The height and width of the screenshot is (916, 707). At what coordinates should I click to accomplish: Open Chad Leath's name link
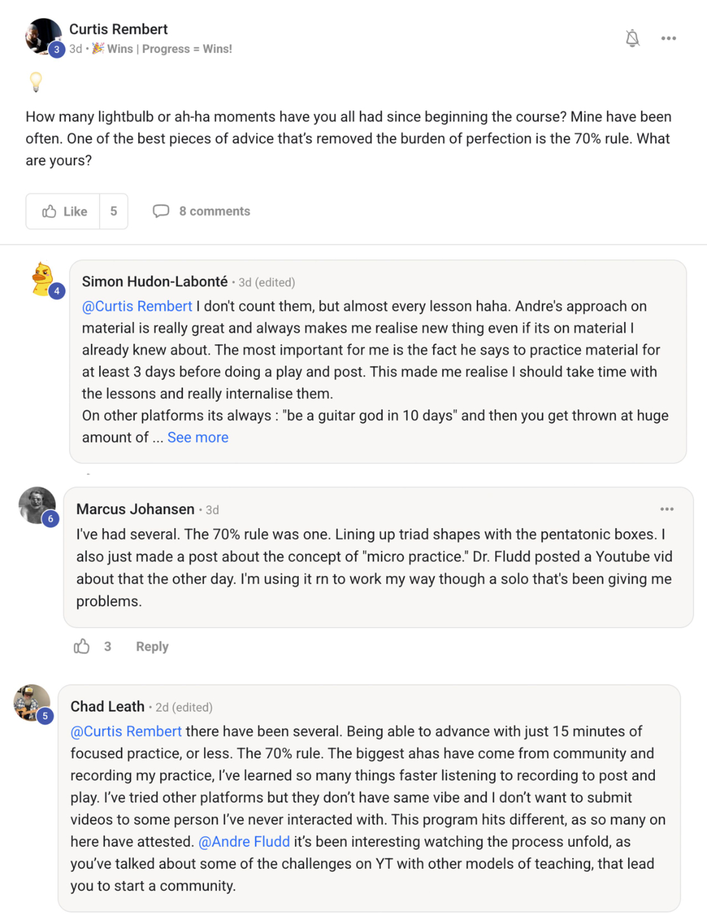click(x=107, y=707)
